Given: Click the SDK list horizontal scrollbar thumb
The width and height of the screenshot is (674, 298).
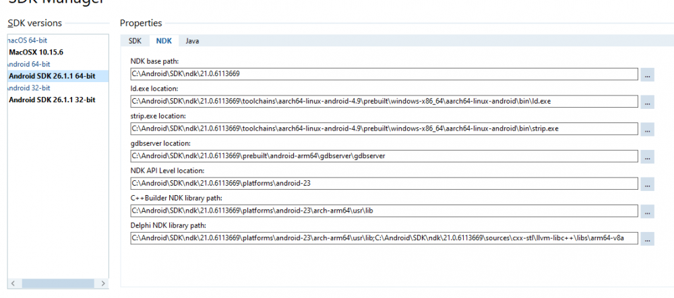Looking at the screenshot, I should pos(58,283).
